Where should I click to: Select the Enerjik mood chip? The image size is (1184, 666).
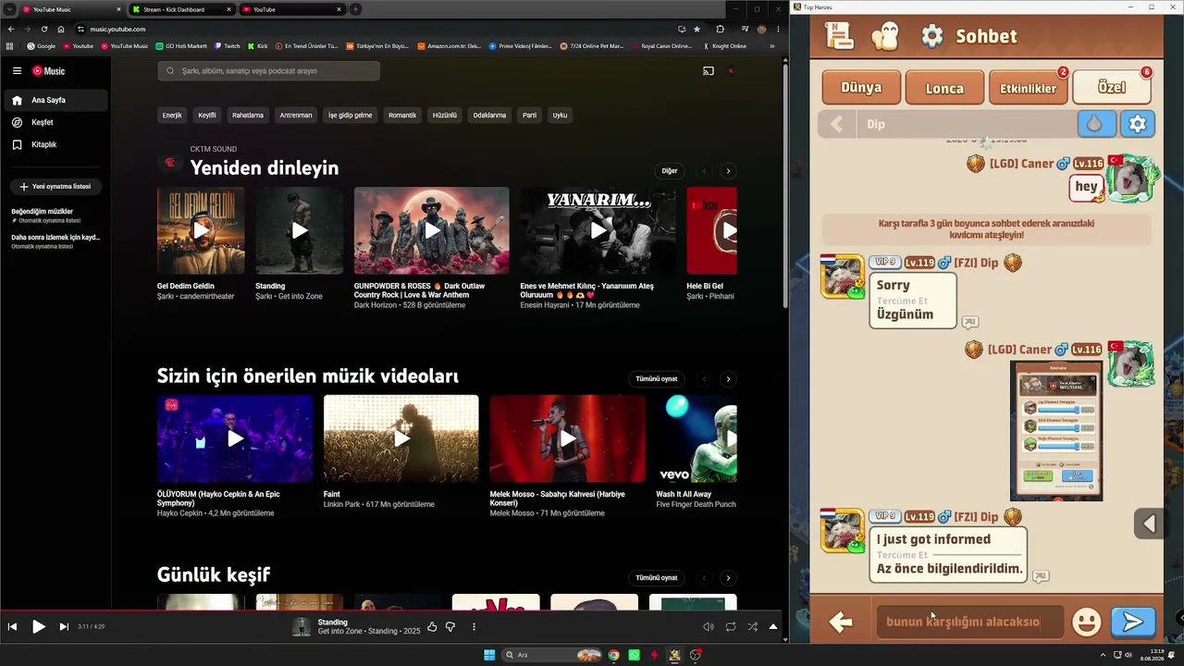(x=172, y=116)
